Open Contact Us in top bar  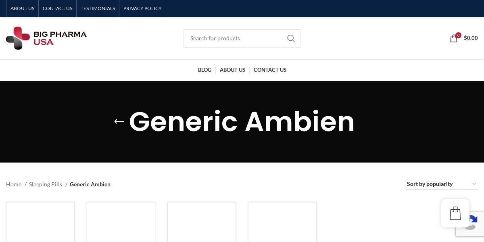[x=57, y=8]
